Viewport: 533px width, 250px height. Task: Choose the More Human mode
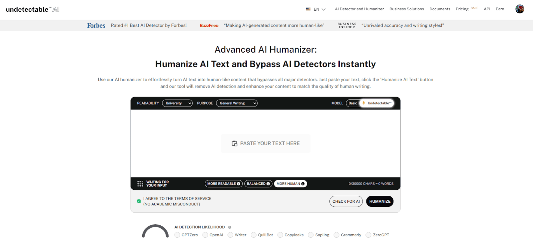[x=290, y=184]
